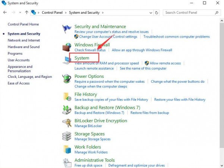
Task: Click Troubleshoot common computer problems
Action: tap(177, 37)
